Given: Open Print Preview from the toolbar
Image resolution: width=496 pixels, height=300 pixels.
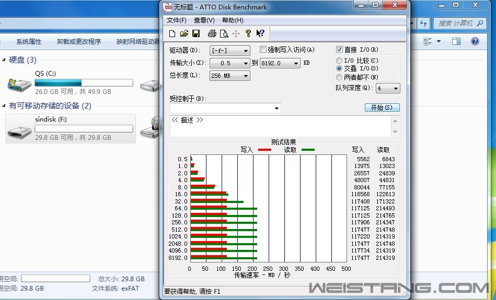Looking at the screenshot, I should [x=224, y=34].
